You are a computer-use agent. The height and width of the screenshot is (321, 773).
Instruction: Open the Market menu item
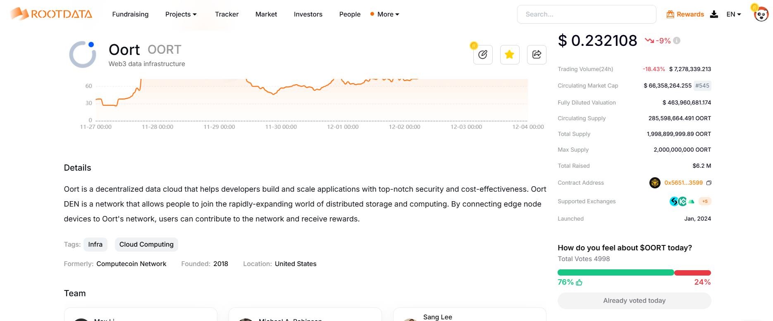coord(266,14)
